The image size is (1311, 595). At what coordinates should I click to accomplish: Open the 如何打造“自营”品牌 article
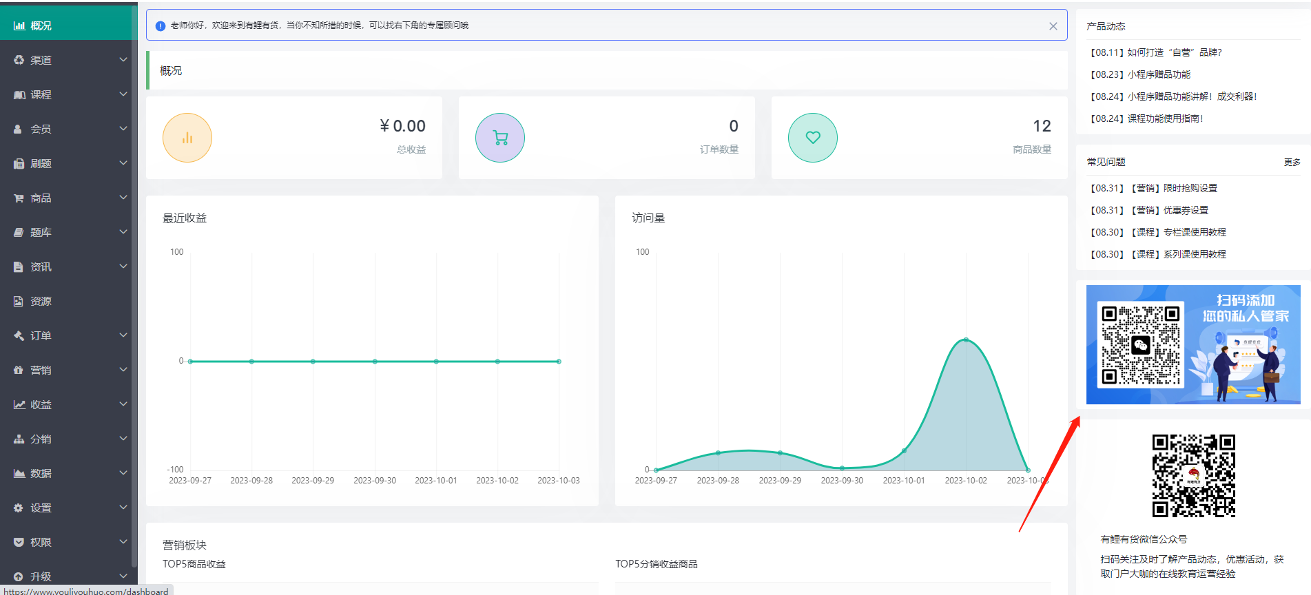click(x=1155, y=52)
